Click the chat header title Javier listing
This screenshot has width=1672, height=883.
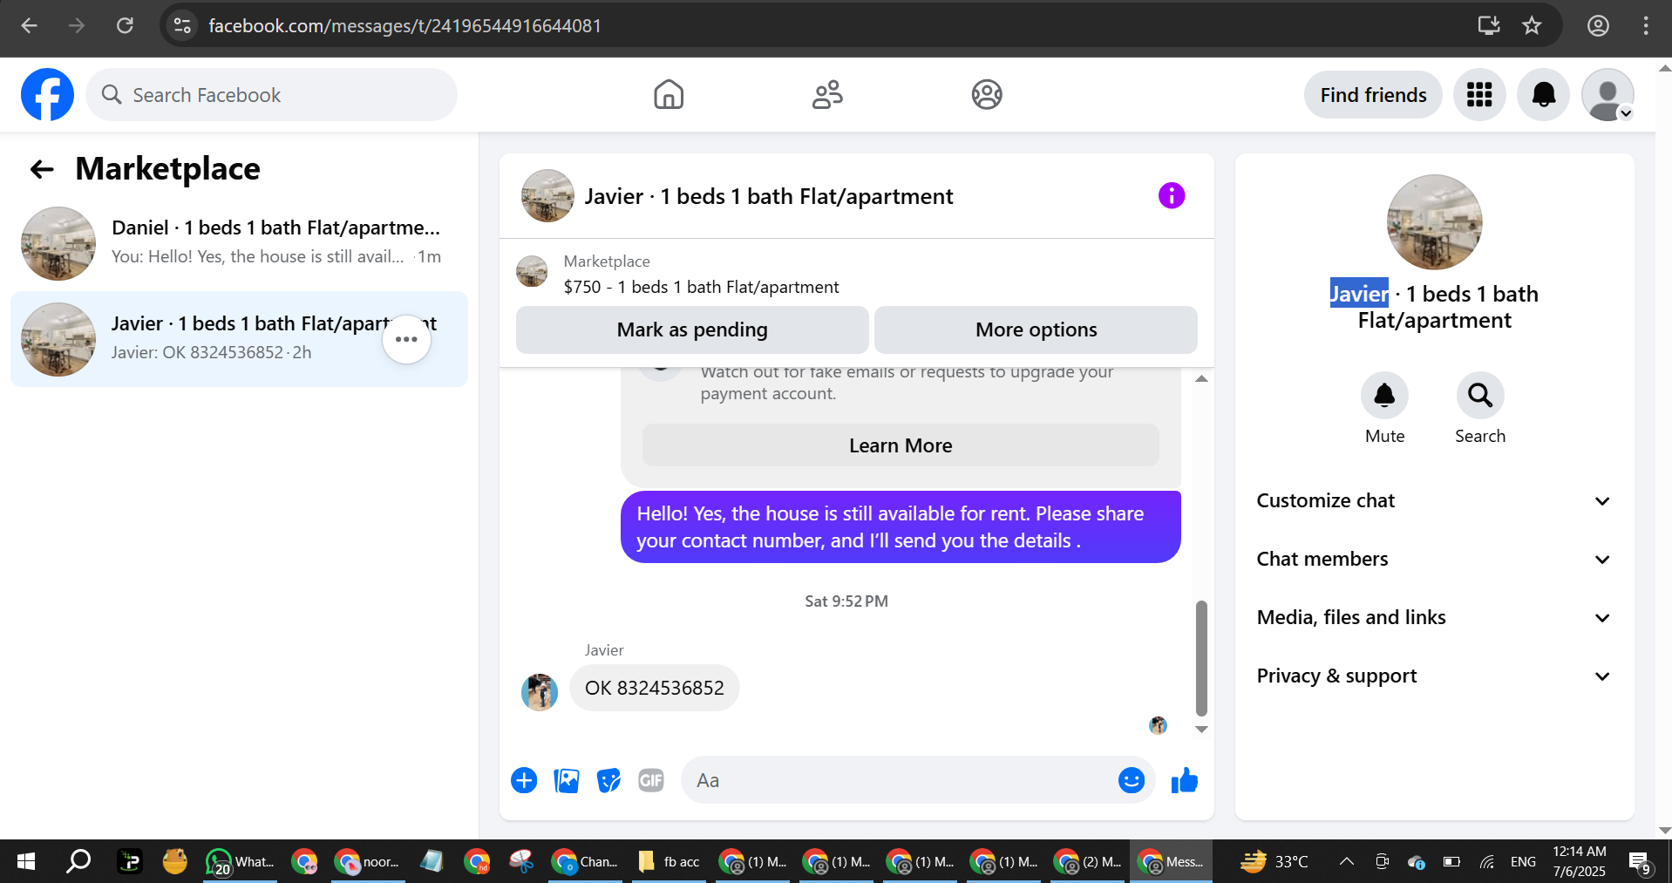click(769, 196)
